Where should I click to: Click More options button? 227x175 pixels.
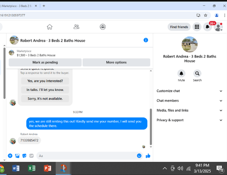tap(116, 62)
